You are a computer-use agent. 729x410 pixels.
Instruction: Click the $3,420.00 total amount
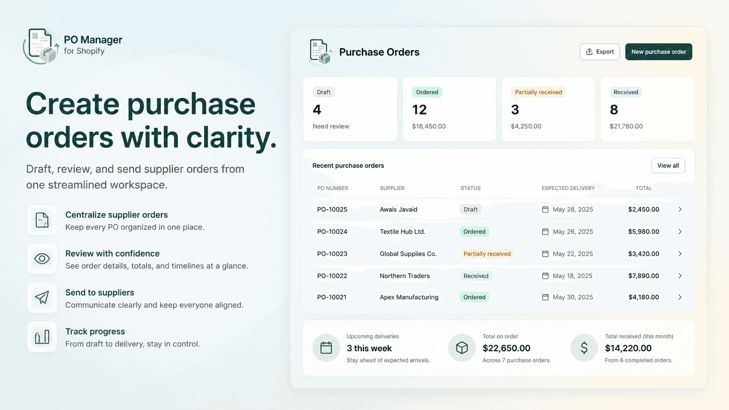pyautogui.click(x=643, y=254)
